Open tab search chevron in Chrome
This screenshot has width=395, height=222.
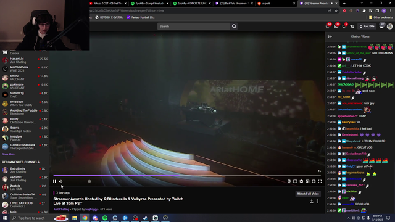click(x=362, y=4)
